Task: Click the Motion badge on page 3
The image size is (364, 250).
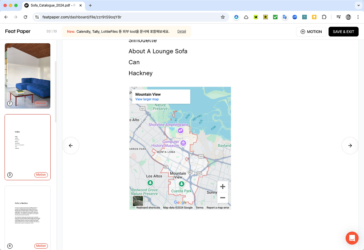Action: 41,175
